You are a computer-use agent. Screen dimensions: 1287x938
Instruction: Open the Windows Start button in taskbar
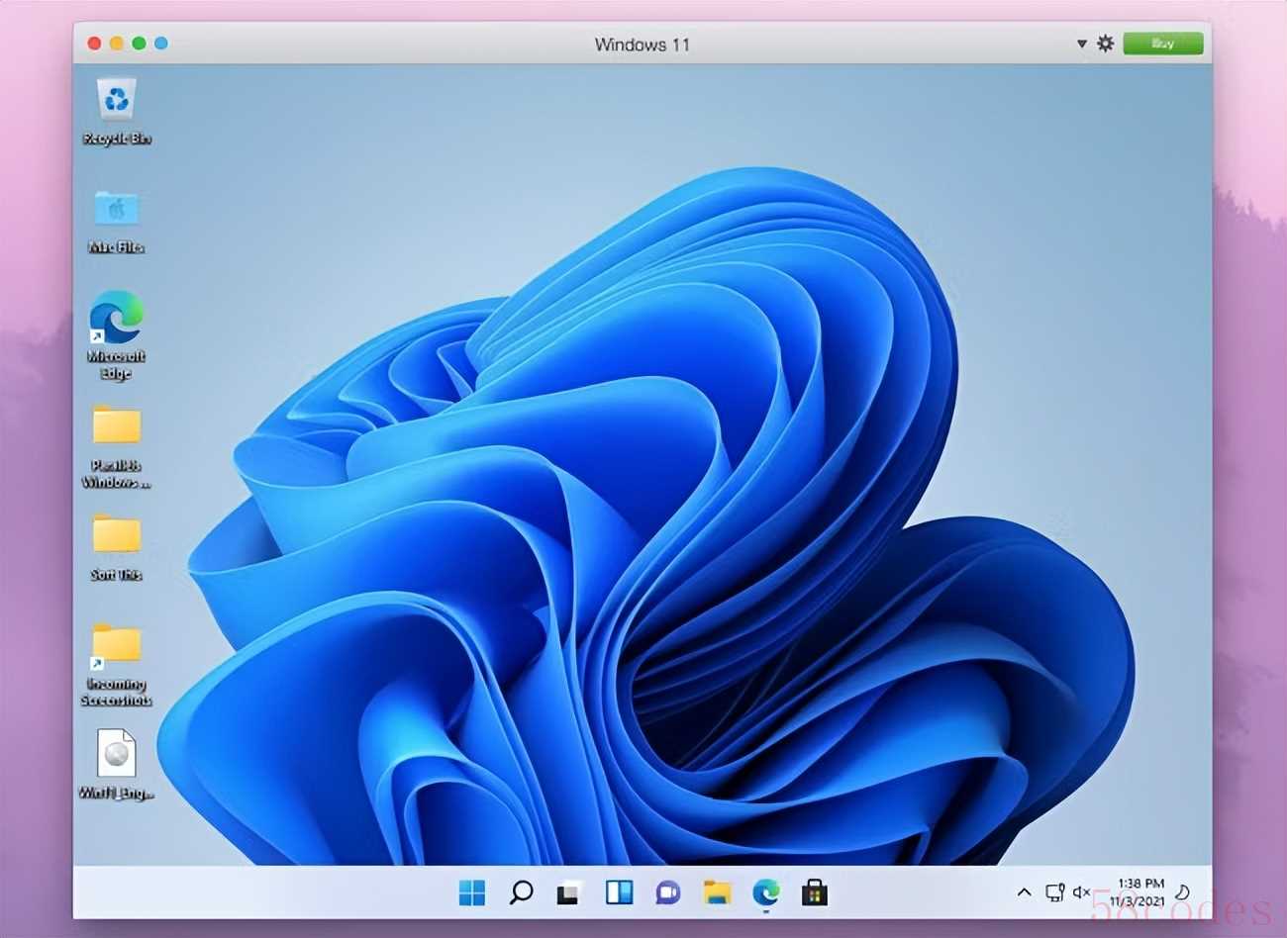tap(472, 892)
